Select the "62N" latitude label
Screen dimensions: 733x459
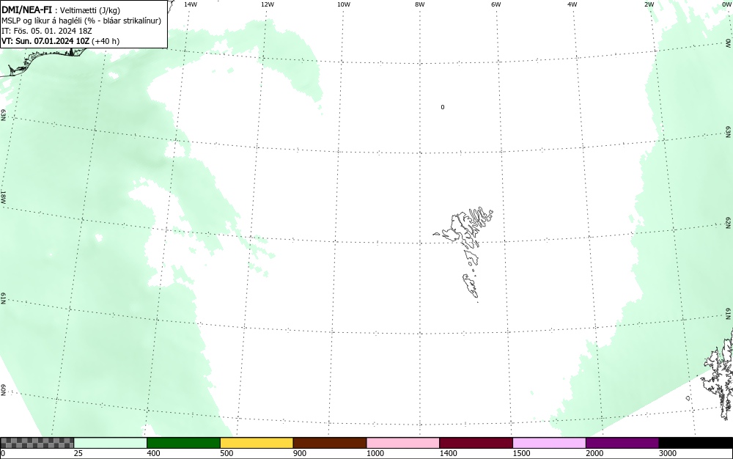[x=729, y=222]
